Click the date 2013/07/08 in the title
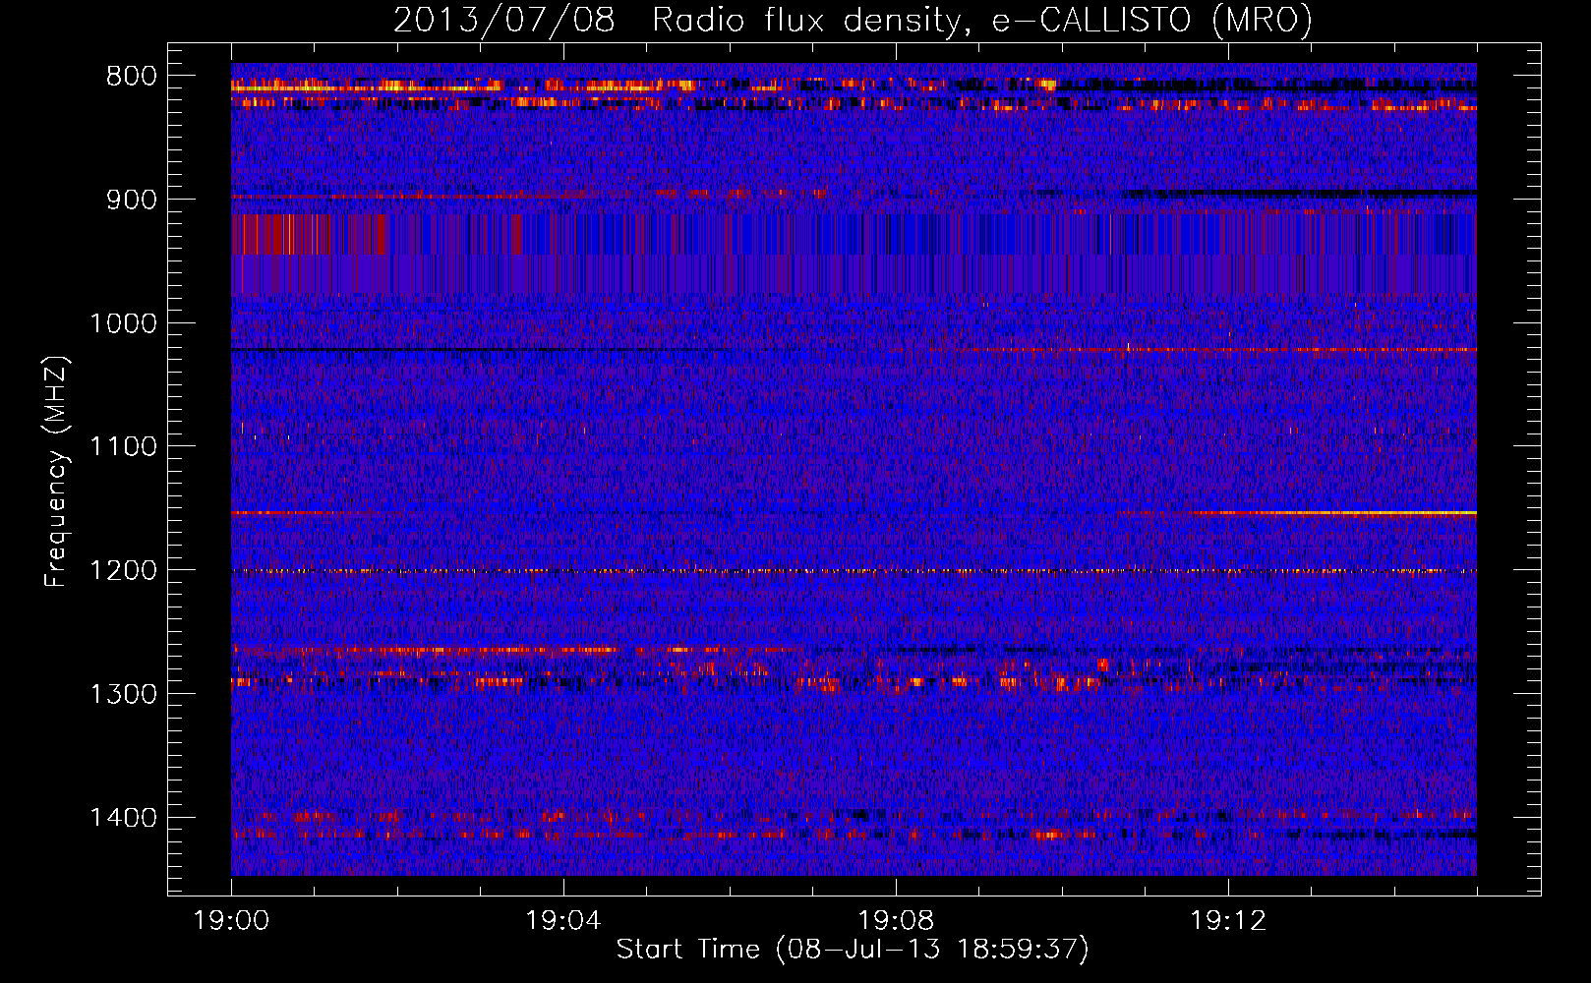Image resolution: width=1591 pixels, height=983 pixels. 504,20
